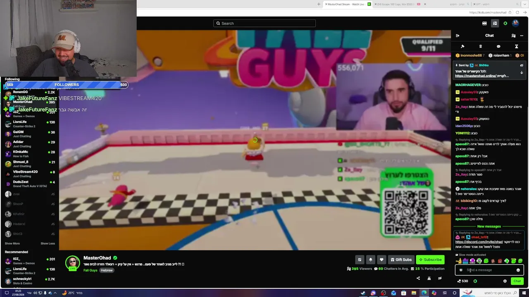
Task: Share the stream with the share icon
Action: coord(418,278)
